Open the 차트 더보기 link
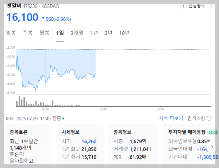219x168 pixels. pyautogui.click(x=171, y=119)
